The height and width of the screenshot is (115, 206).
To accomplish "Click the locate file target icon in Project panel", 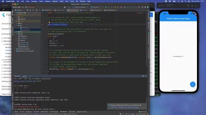I will [x=27, y=10].
